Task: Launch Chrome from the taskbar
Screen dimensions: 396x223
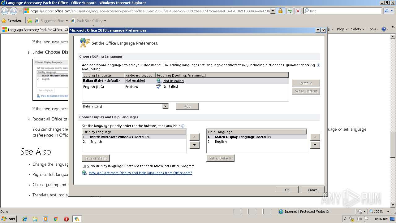Action: click(56, 219)
